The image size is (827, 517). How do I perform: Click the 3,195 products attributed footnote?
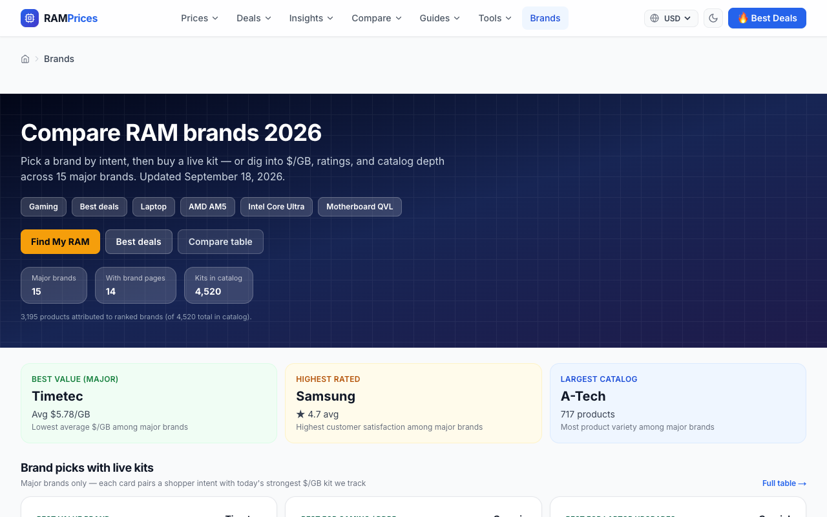point(136,317)
